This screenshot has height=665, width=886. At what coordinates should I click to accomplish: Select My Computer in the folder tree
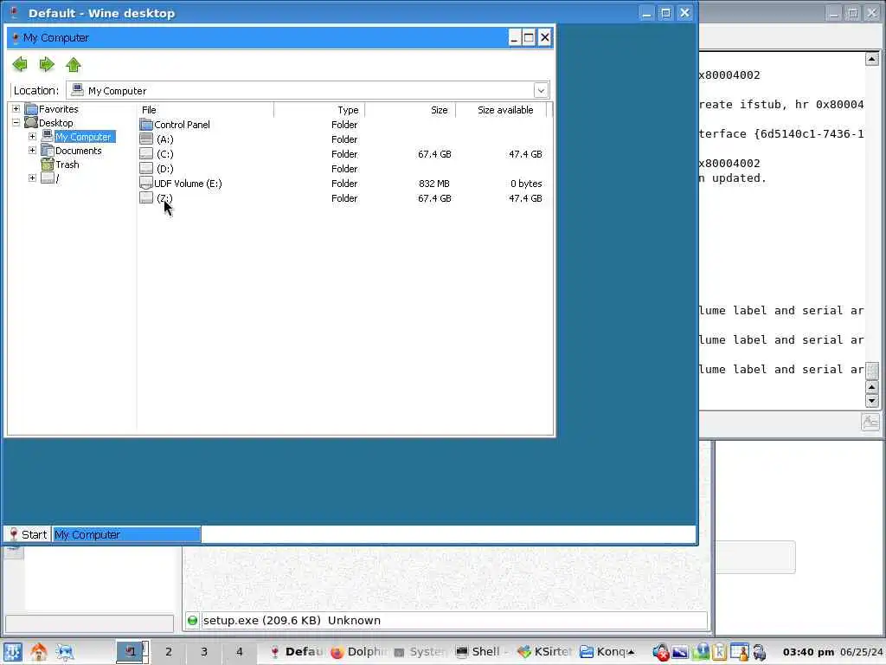click(x=84, y=137)
